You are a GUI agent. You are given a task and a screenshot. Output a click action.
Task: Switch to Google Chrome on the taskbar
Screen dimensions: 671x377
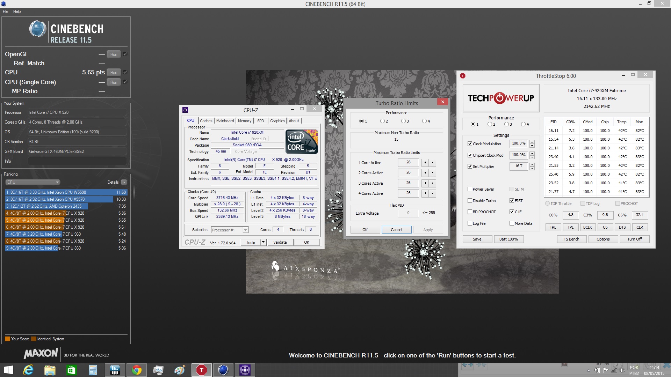pos(137,370)
